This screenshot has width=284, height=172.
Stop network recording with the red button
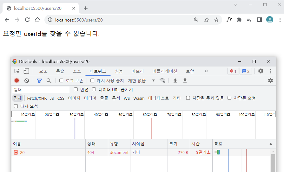click(17, 80)
